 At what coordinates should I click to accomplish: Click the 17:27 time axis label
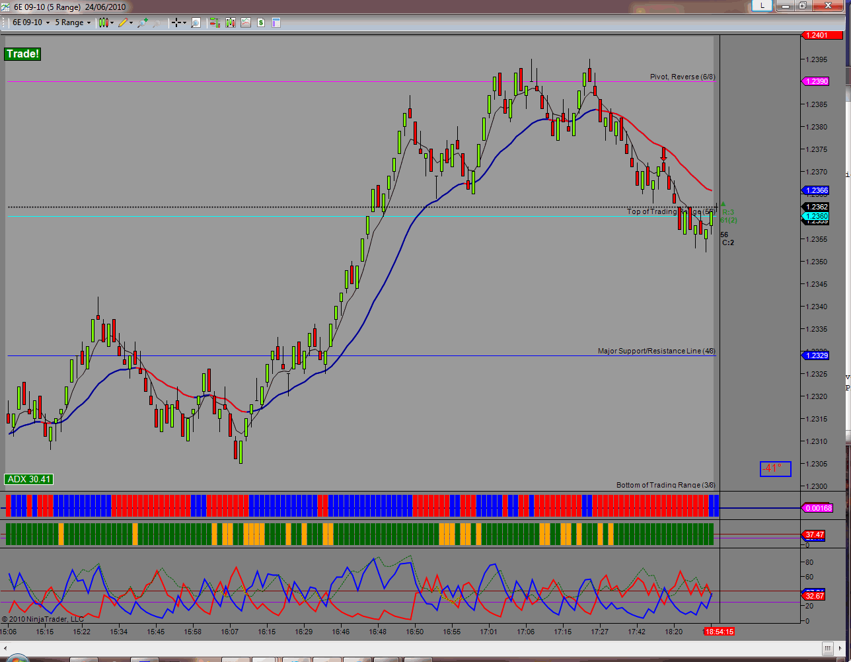600,632
